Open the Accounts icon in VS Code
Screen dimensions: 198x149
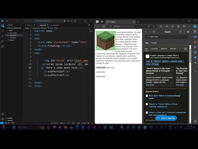click(x=2, y=114)
